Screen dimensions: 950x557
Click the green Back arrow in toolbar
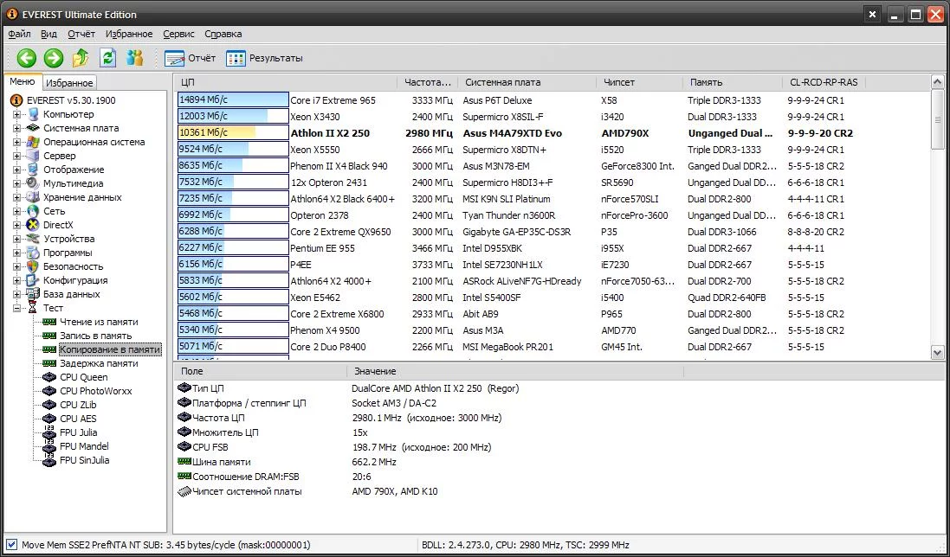(x=27, y=58)
